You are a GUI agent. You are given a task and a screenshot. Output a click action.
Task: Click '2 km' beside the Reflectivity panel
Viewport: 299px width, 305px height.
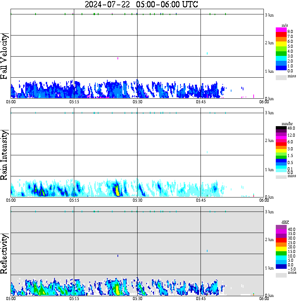(269, 240)
